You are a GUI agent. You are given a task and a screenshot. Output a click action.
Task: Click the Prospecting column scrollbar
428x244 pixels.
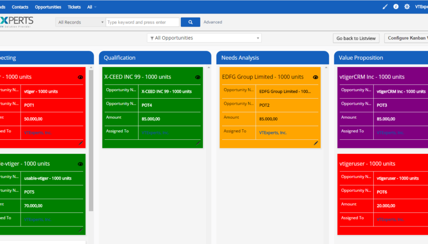[x=91, y=140]
